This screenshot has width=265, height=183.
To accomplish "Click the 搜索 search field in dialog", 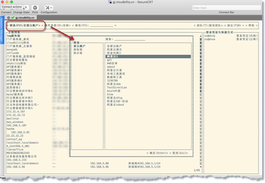I will click(130, 39).
